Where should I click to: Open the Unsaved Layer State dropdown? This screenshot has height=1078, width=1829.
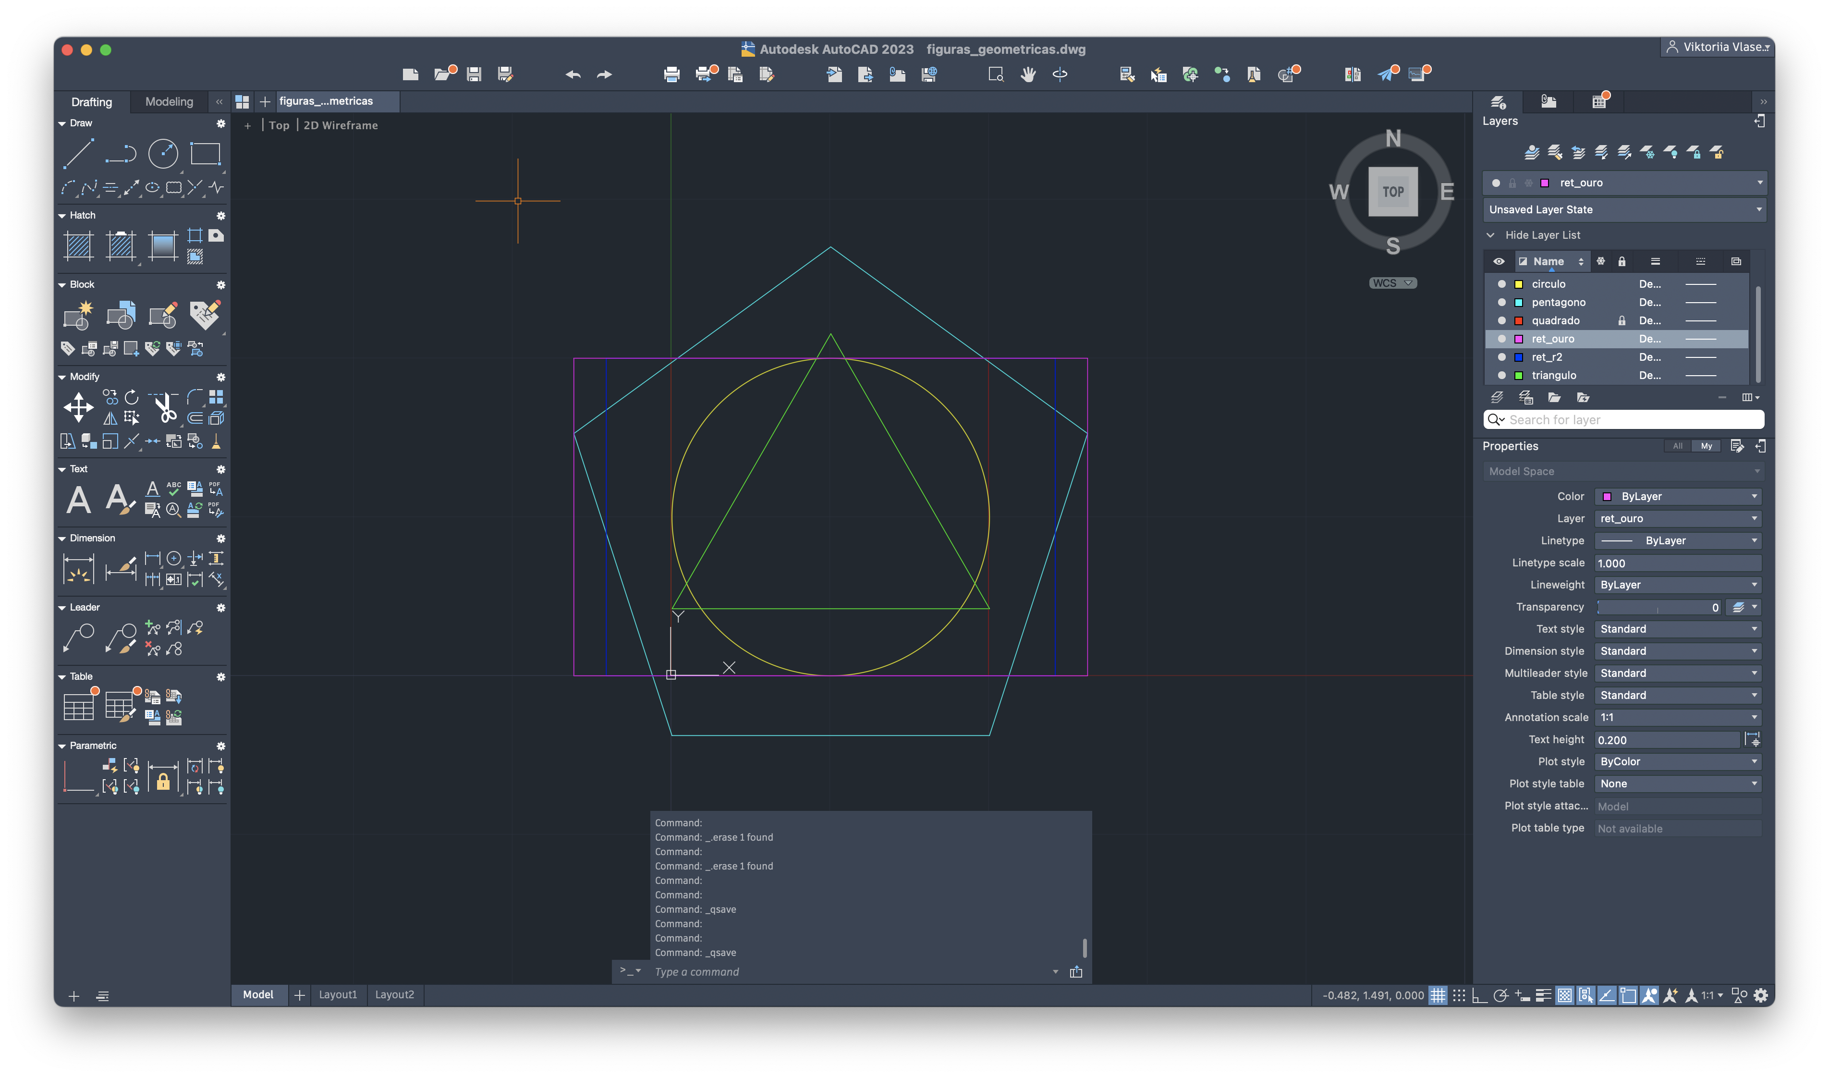[1623, 209]
